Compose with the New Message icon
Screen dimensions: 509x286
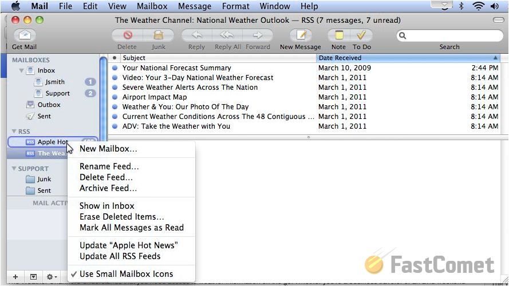point(301,35)
